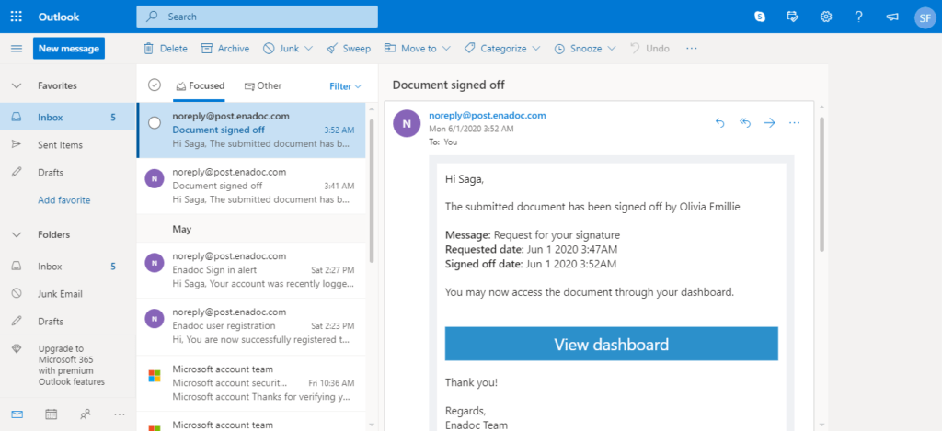This screenshot has height=431, width=942.
Task: Open Inbox under Favorites
Action: click(68, 118)
